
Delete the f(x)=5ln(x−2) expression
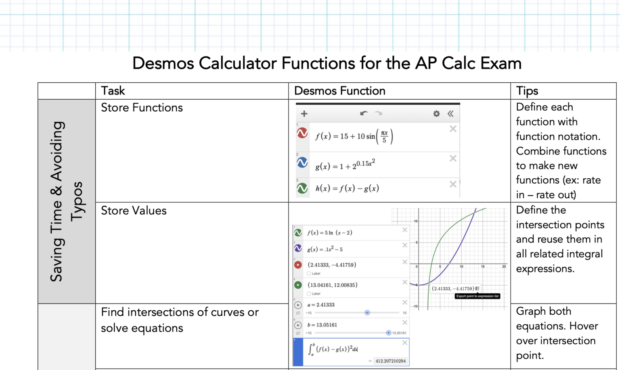point(405,230)
